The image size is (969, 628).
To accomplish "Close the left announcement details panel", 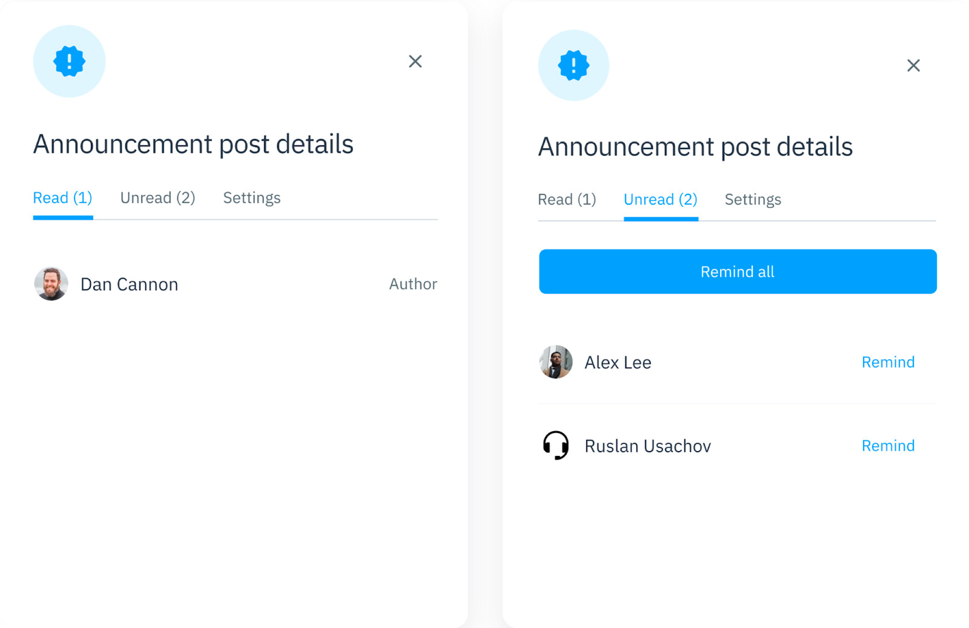I will [x=415, y=61].
